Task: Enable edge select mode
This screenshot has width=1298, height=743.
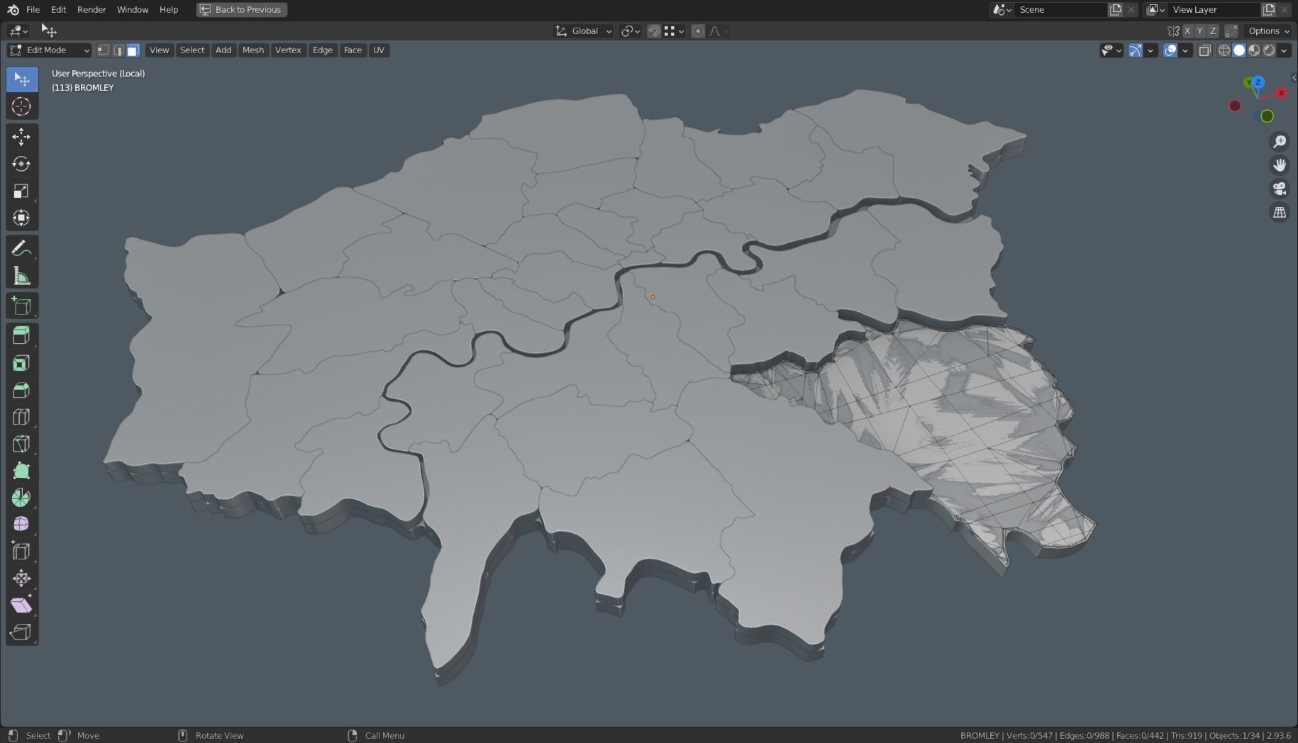Action: coord(118,50)
